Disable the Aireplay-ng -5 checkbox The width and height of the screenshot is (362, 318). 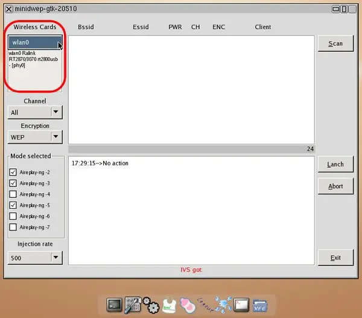coord(13,205)
